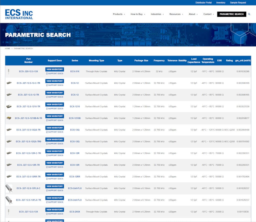Click the ECS-.320-12.5-13X crystal thumbnail image
Screen dimensions: 256x222
pos(9,71)
